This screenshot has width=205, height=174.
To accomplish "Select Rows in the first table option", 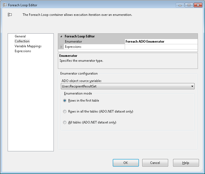I will point(65,101).
